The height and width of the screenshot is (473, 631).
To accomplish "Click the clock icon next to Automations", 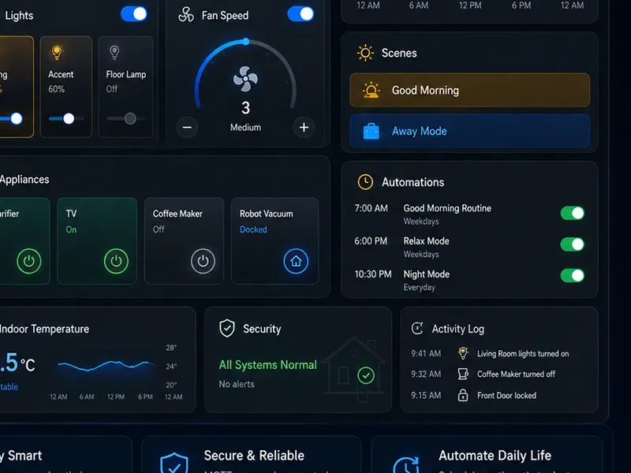I will tap(365, 182).
